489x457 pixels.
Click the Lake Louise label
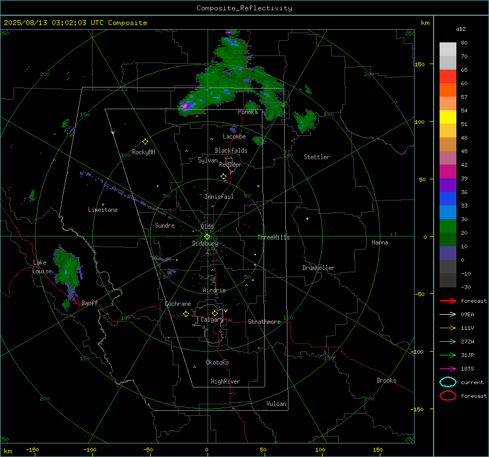(42, 267)
